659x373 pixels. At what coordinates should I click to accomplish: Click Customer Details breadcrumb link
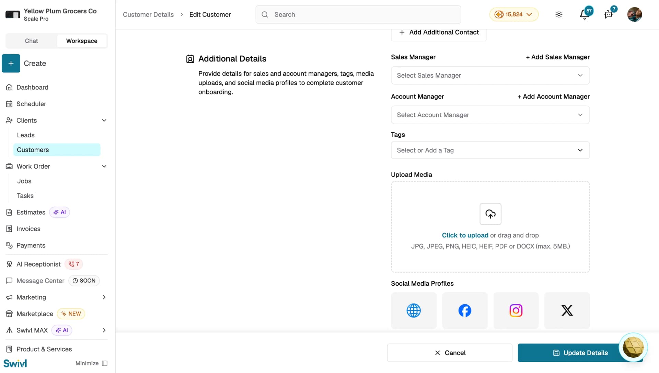pyautogui.click(x=148, y=14)
